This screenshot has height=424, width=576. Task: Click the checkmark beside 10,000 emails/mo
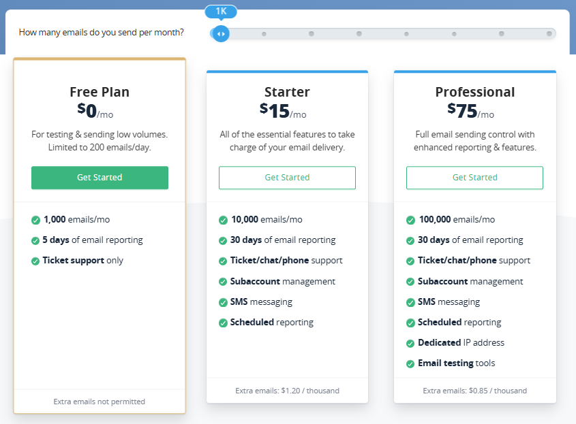(223, 220)
